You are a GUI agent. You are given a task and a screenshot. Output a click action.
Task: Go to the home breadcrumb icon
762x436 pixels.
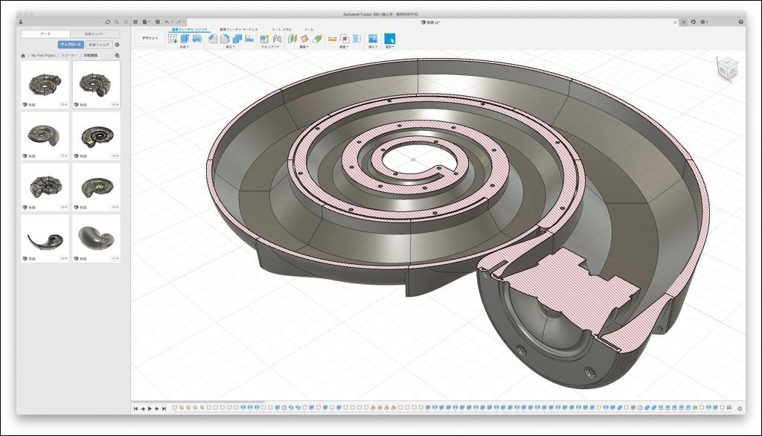point(23,56)
